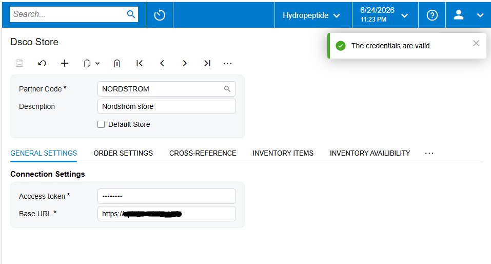Expand the clipboard dropdown arrow
This screenshot has height=264, width=491.
97,64
